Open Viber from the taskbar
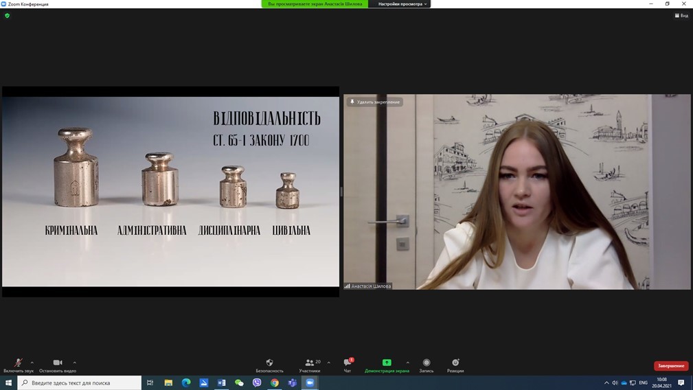Image resolution: width=693 pixels, height=390 pixels. (x=257, y=383)
